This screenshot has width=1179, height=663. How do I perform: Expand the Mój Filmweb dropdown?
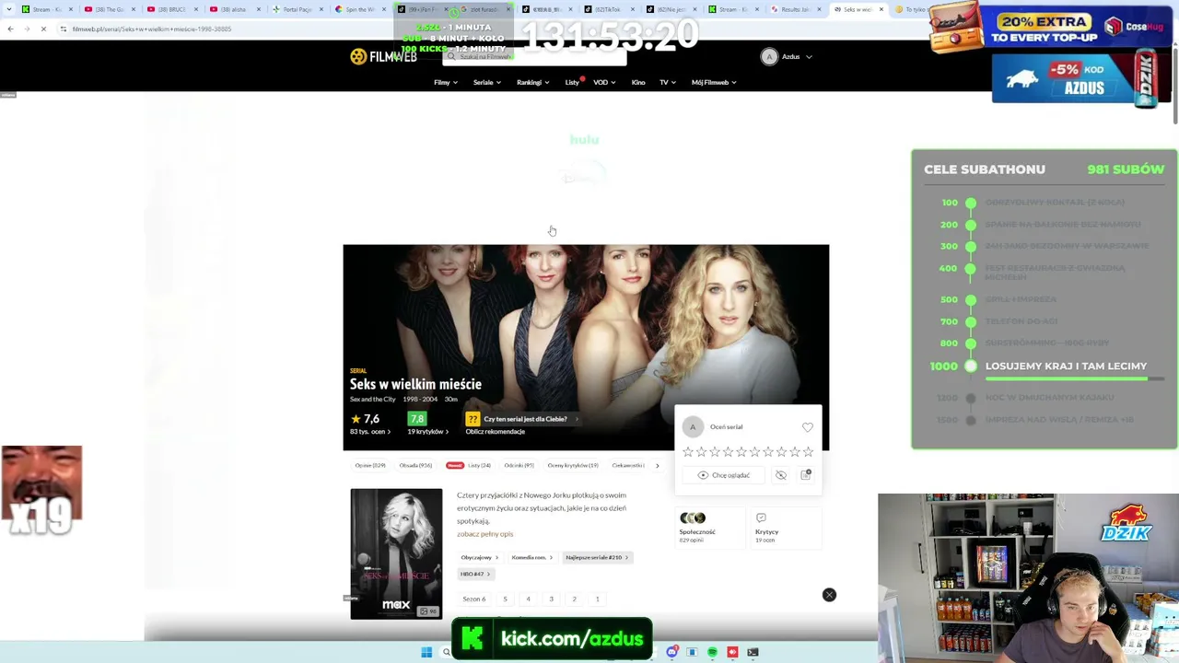coord(714,82)
